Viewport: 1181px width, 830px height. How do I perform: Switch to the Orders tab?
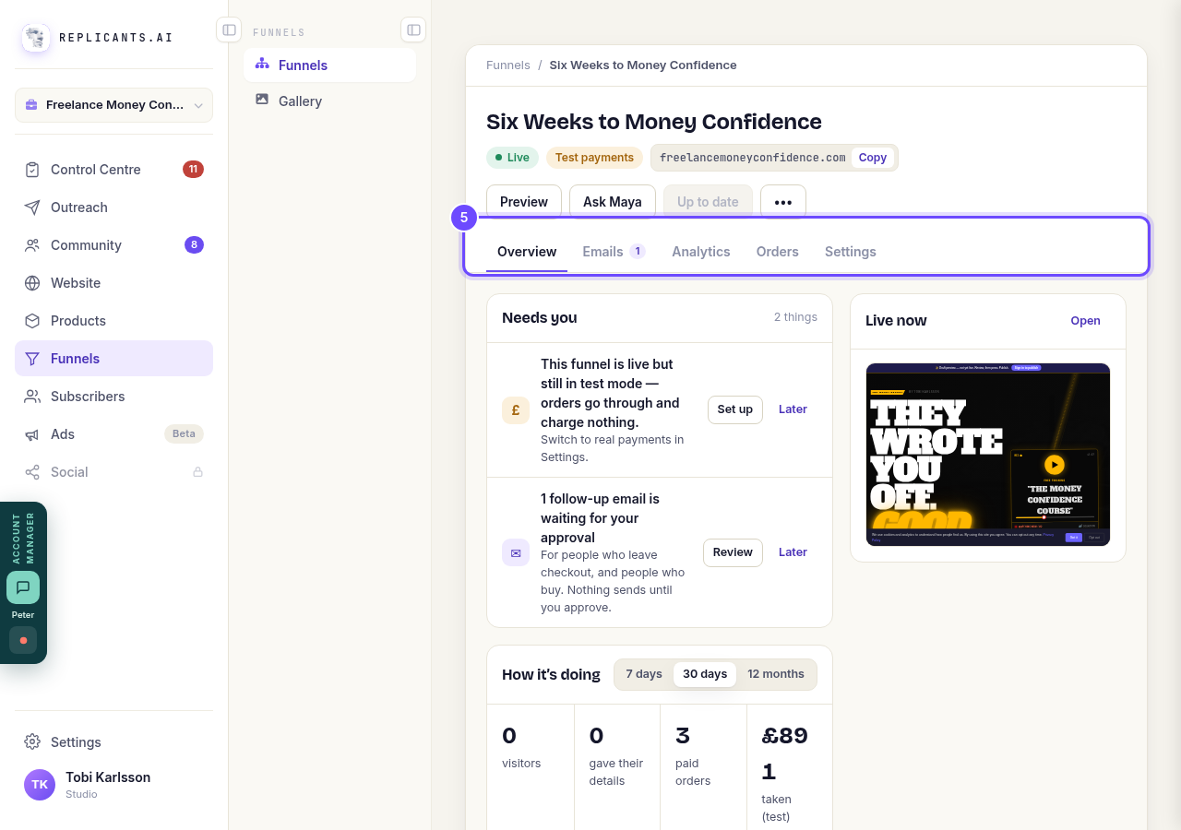[x=778, y=252]
